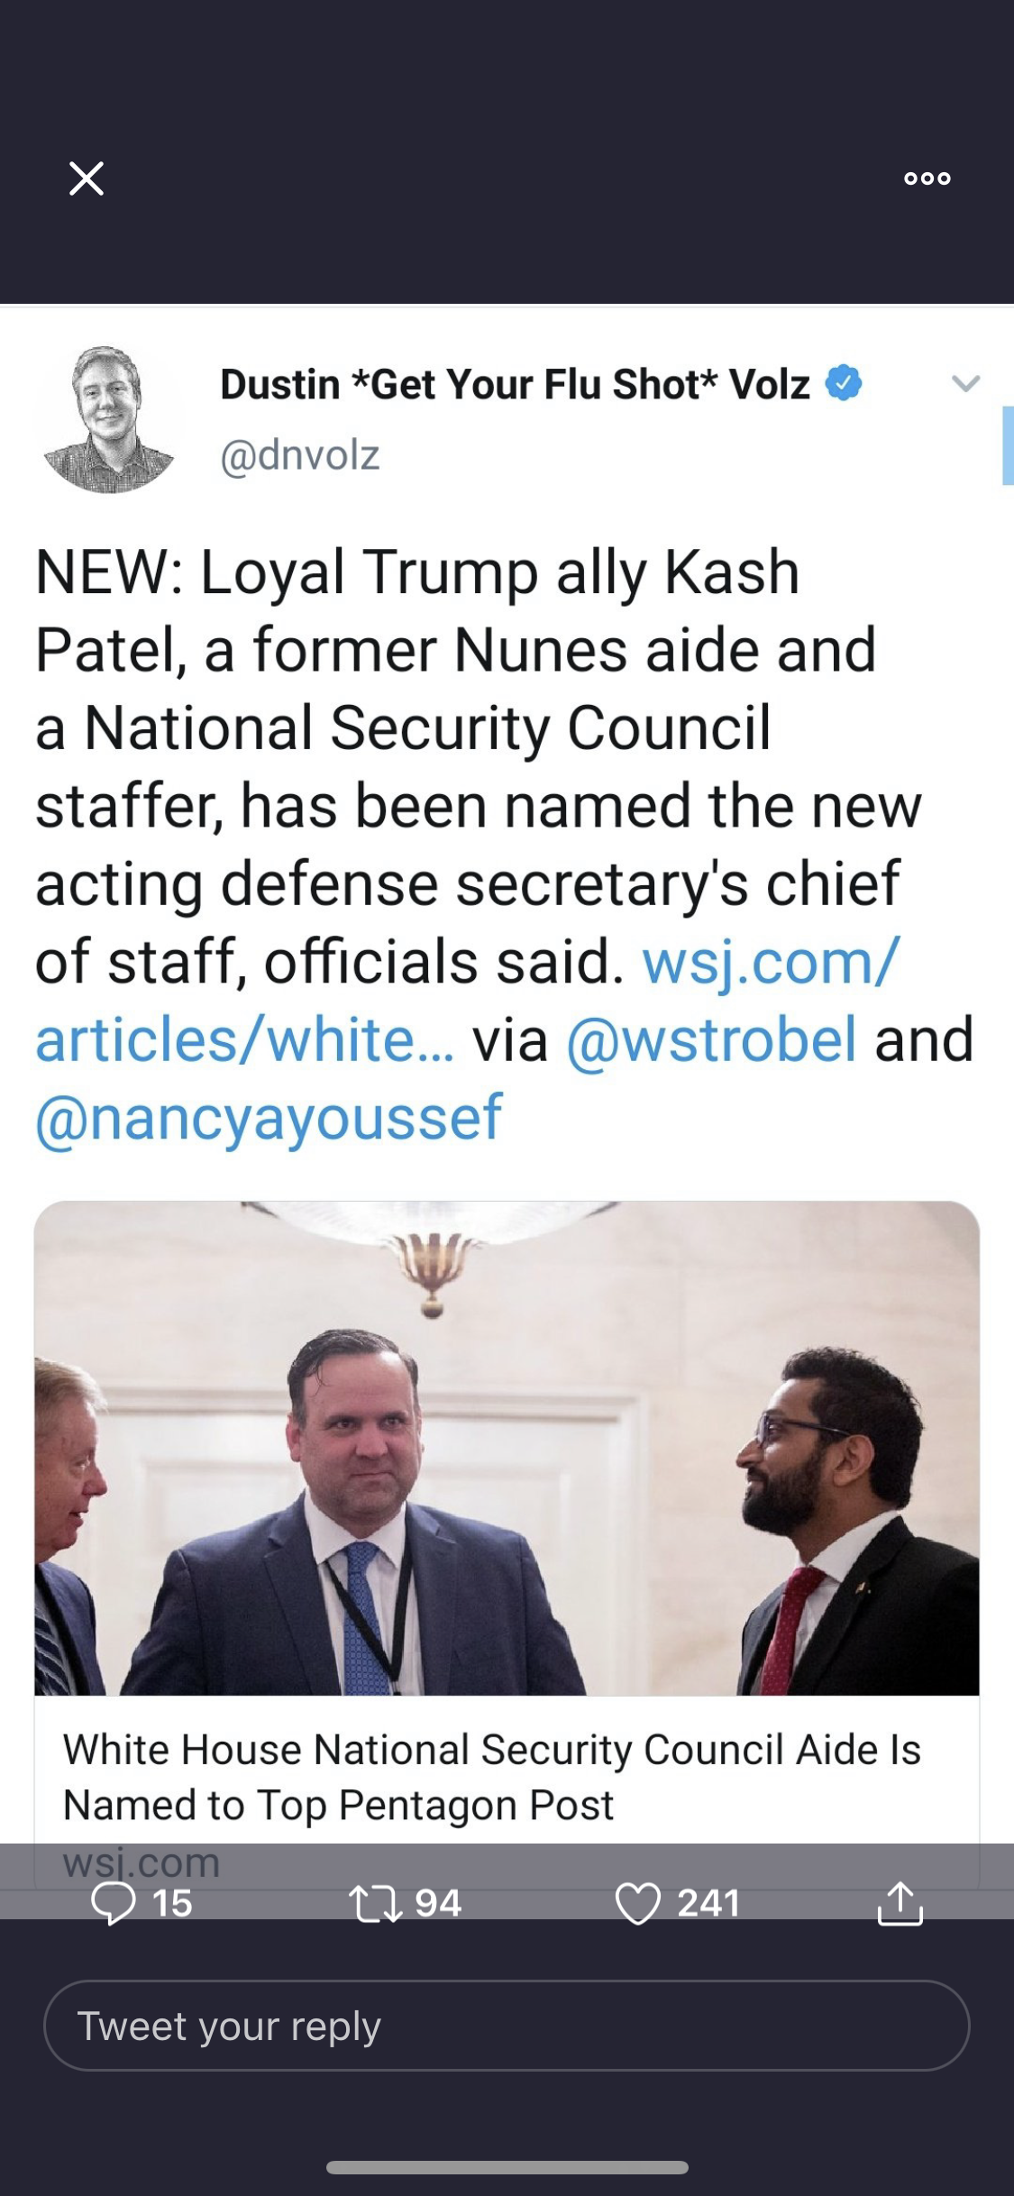Image resolution: width=1014 pixels, height=2196 pixels.
Task: Tap the home indicator bar
Action: [507, 2167]
